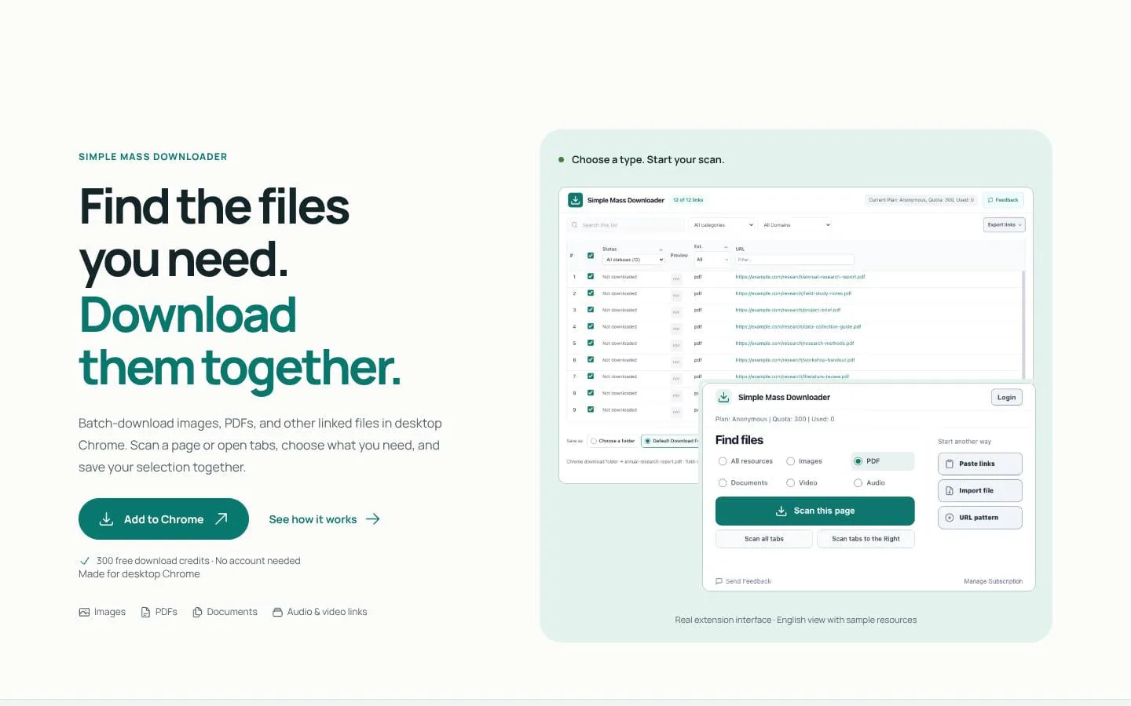
Task: Click the Documents icon in the feature row
Action: (x=198, y=612)
